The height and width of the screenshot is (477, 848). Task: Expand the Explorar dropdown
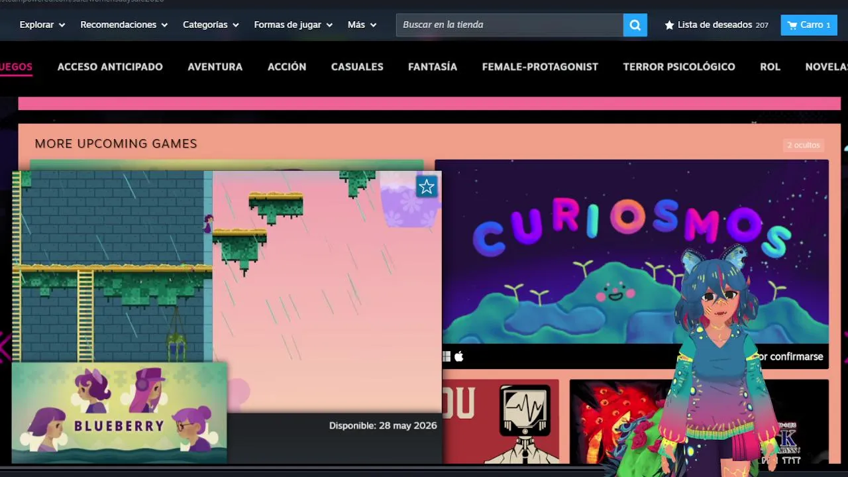42,25
